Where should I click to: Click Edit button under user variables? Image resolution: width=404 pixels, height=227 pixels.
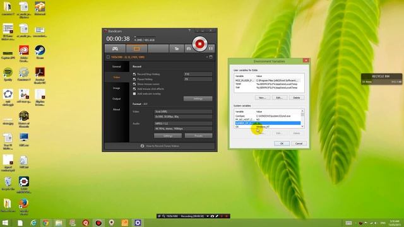279,98
